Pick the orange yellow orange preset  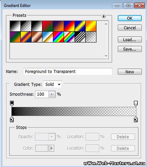91,26
